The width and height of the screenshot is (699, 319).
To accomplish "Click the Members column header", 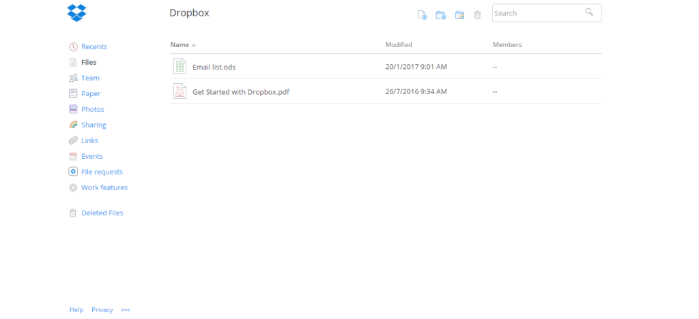I will [x=507, y=45].
